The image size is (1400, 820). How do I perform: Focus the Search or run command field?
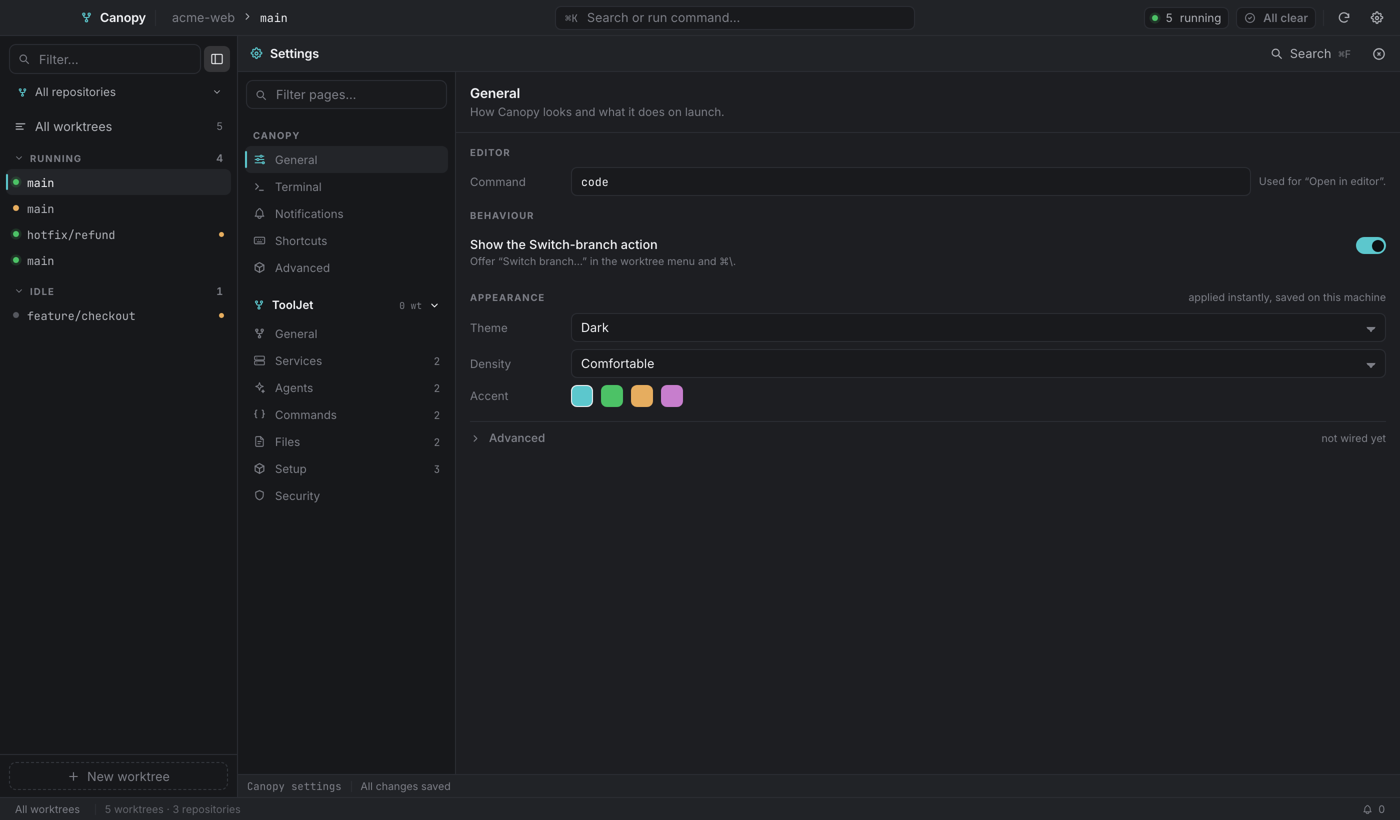[x=734, y=18]
